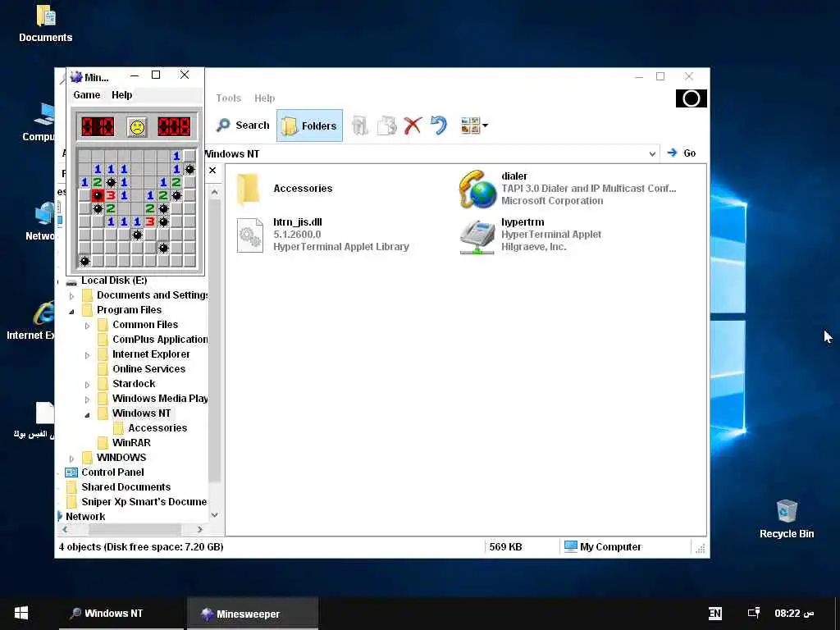
Task: Open the Tools menu in Explorer window
Action: (229, 98)
